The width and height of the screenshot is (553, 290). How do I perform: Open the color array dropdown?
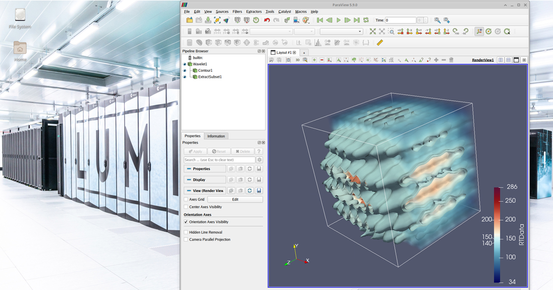pyautogui.click(x=271, y=31)
